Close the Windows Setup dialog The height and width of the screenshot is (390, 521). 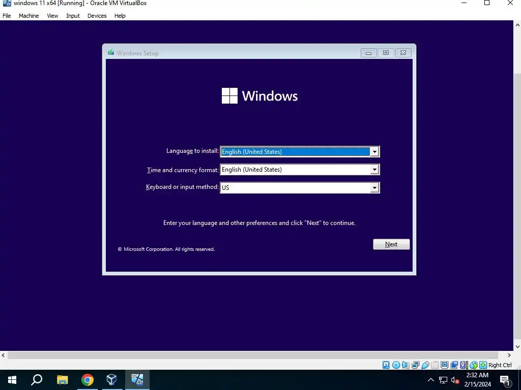coord(403,53)
